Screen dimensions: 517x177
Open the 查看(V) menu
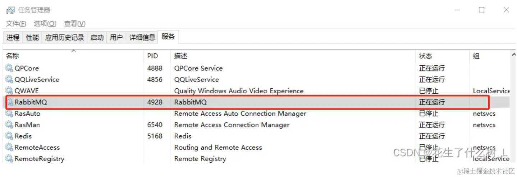click(x=75, y=24)
